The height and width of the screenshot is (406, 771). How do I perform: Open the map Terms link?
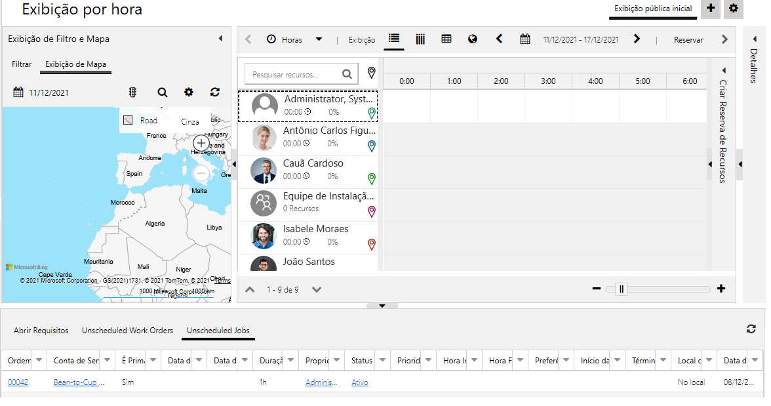click(x=223, y=281)
